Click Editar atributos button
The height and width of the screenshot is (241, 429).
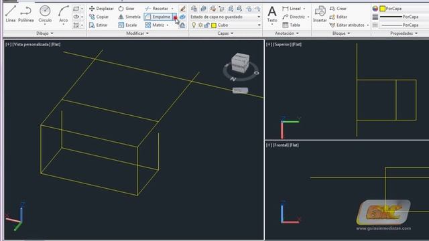347,25
